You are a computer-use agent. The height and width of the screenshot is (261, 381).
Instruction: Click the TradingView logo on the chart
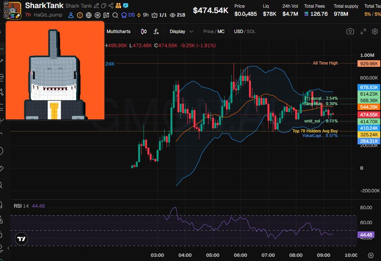point(22,239)
